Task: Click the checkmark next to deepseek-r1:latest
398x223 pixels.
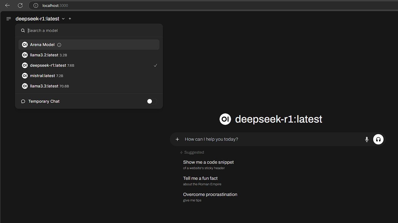Action: coord(155,66)
